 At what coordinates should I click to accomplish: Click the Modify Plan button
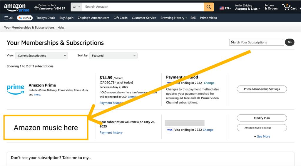point(262,118)
